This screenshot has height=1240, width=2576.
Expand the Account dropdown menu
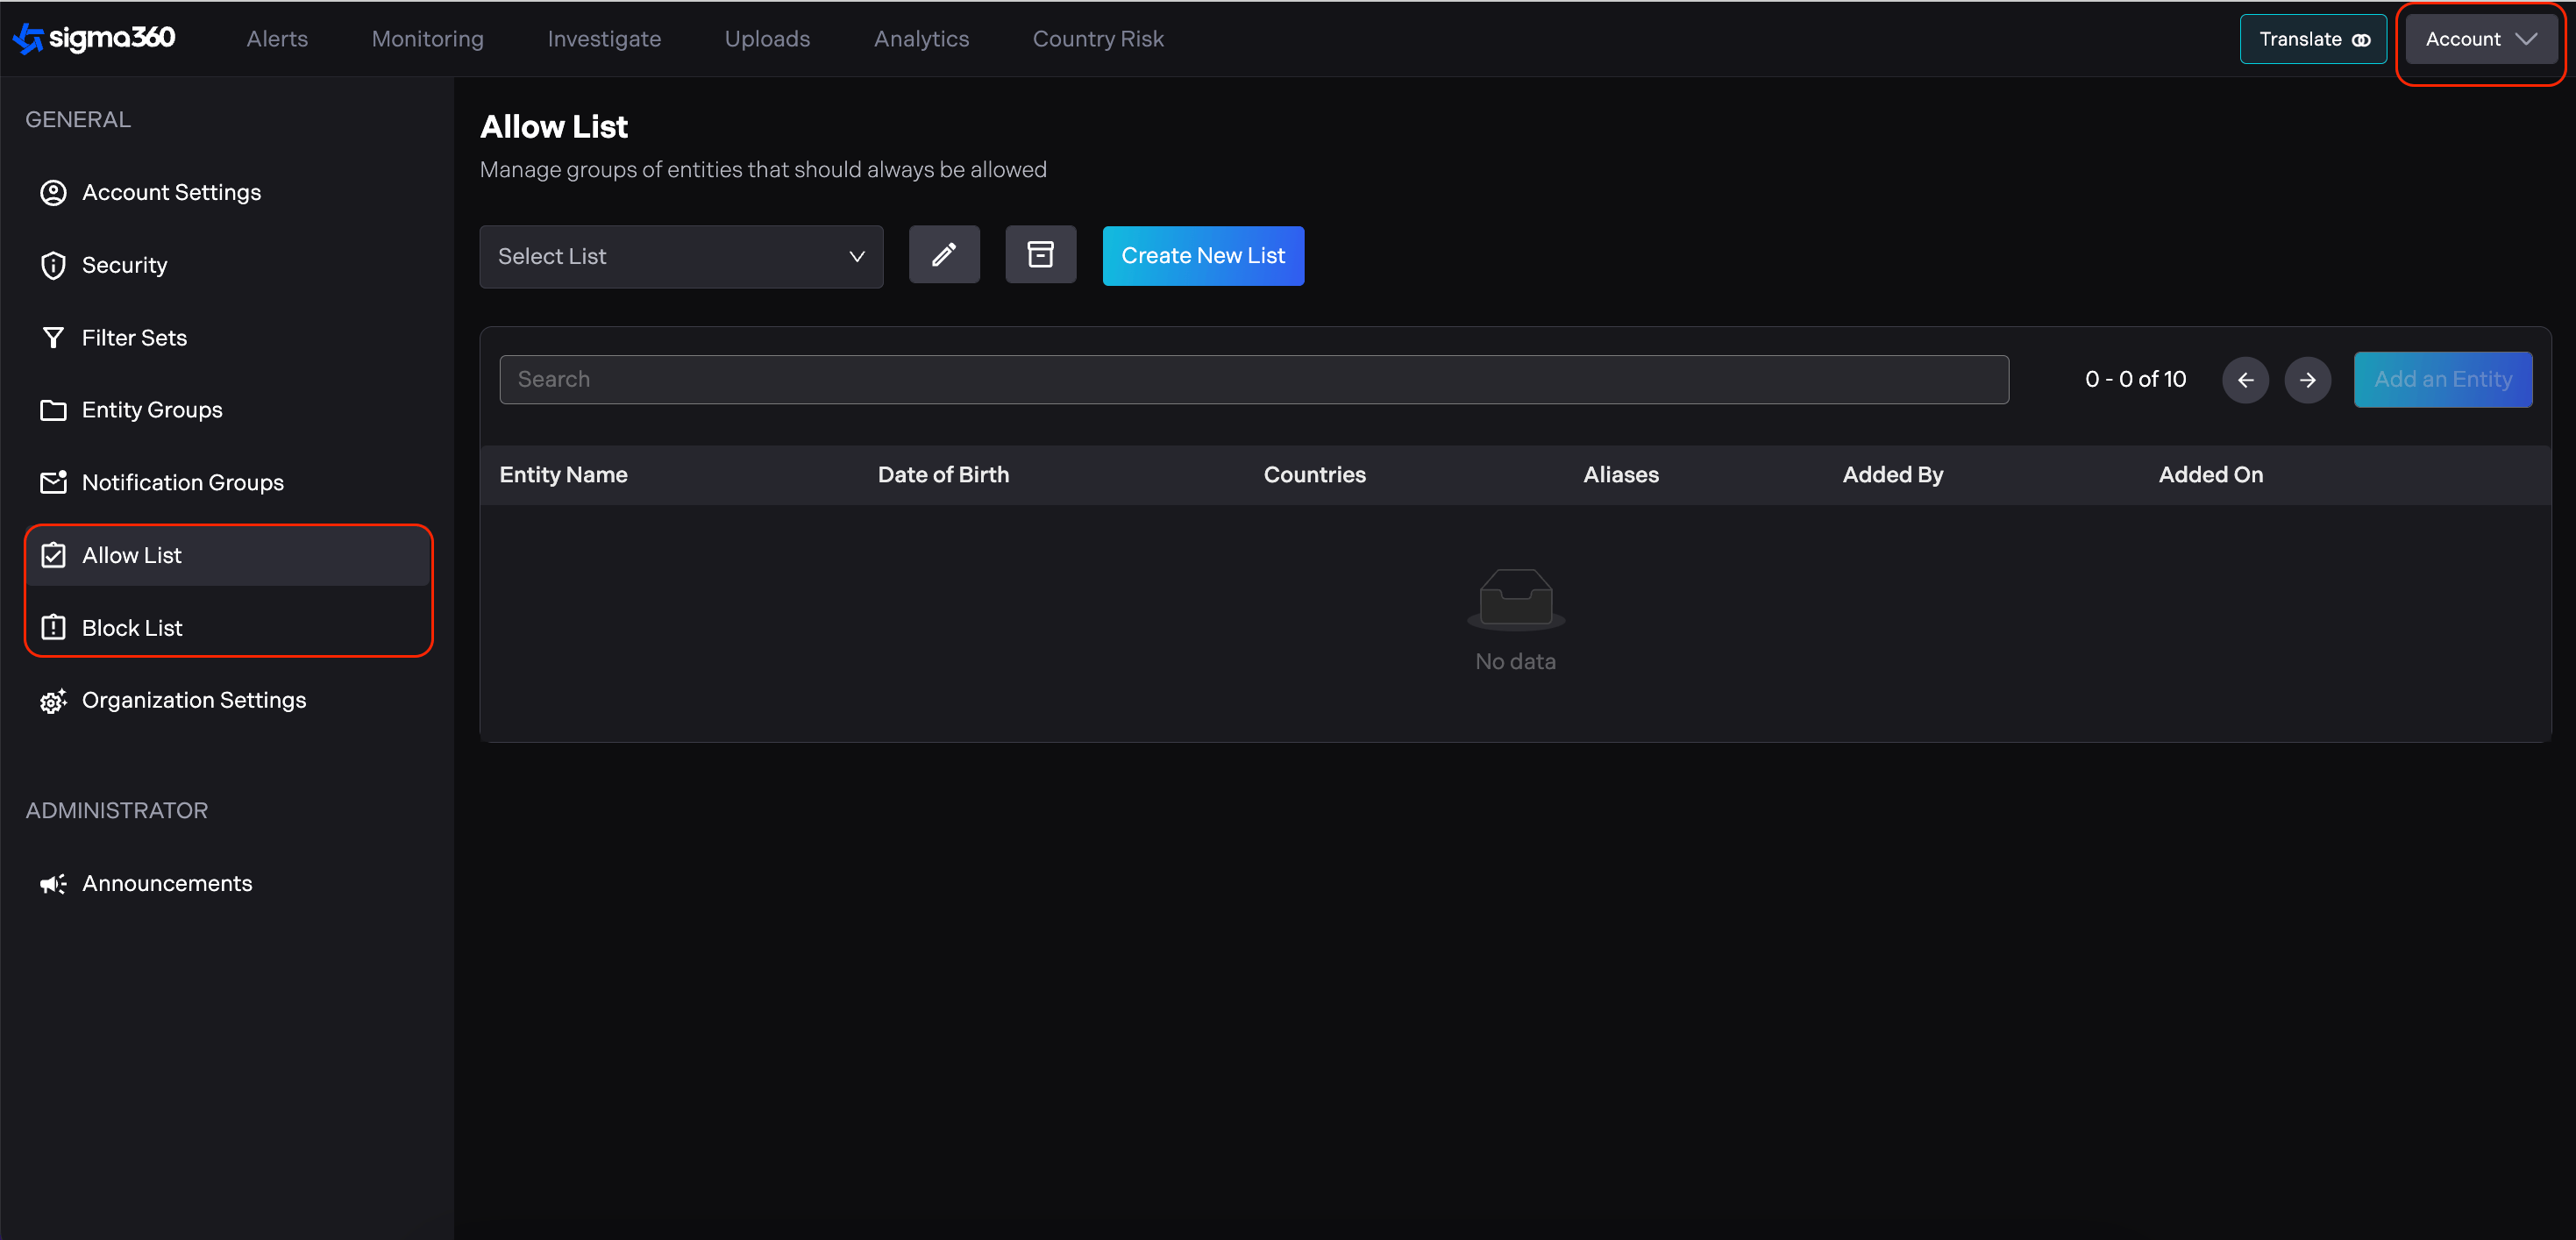pyautogui.click(x=2480, y=39)
